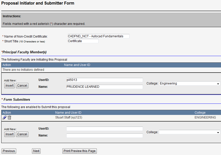Click the trash delete icon for Stuart Staff
The image size is (221, 155).
pyautogui.click(x=9, y=117)
